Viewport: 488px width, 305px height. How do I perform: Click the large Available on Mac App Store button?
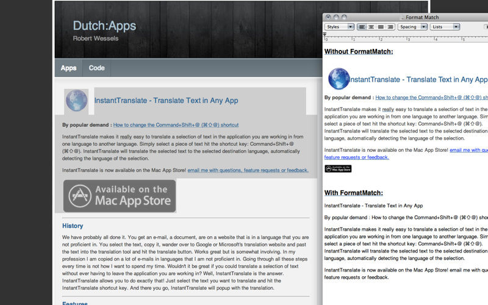(x=120, y=196)
